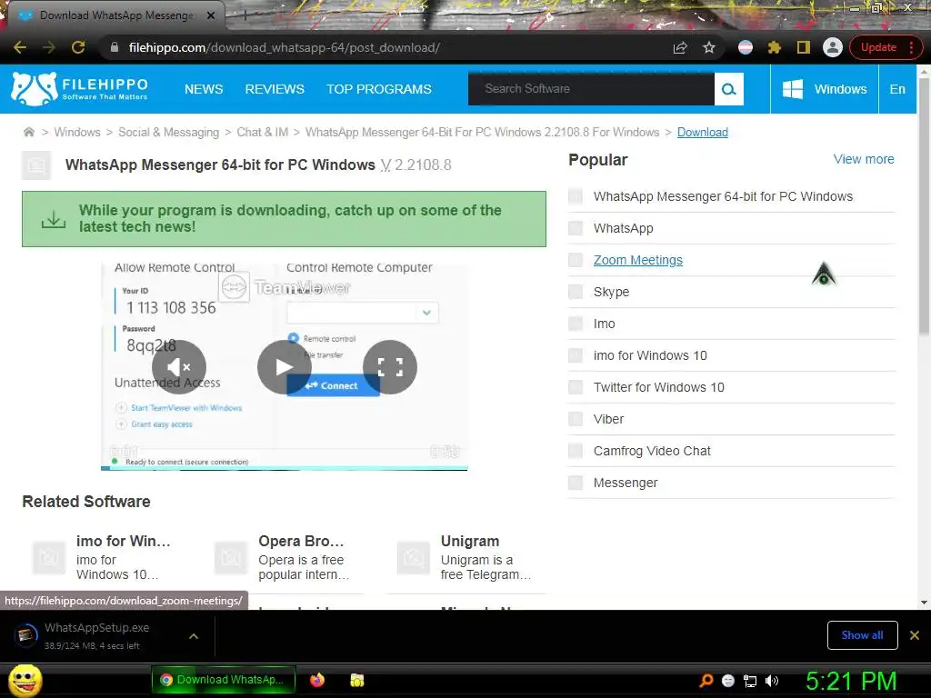The image size is (931, 698).
Task: Open TOP PROGRAMS menu
Action: (x=379, y=89)
